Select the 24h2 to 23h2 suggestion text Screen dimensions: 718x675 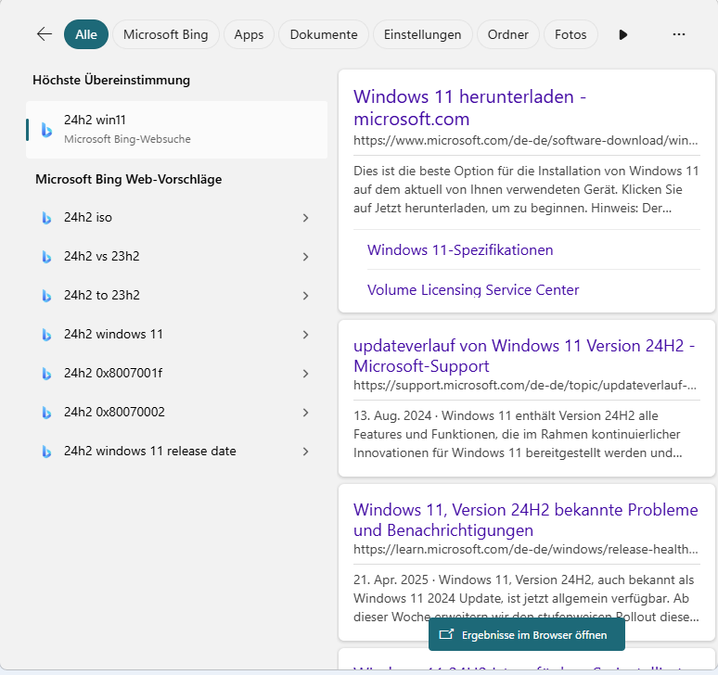click(x=102, y=295)
